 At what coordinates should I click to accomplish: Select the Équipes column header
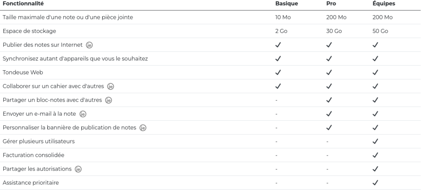(x=384, y=4)
